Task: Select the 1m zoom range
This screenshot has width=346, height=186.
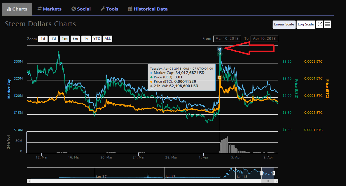Action: click(64, 39)
